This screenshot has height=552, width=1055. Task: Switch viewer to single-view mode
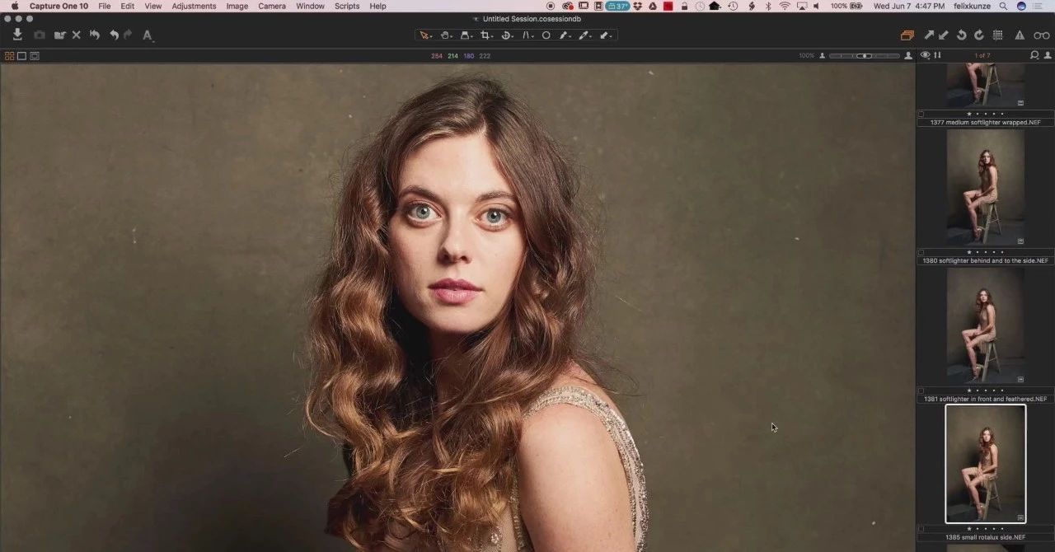22,56
